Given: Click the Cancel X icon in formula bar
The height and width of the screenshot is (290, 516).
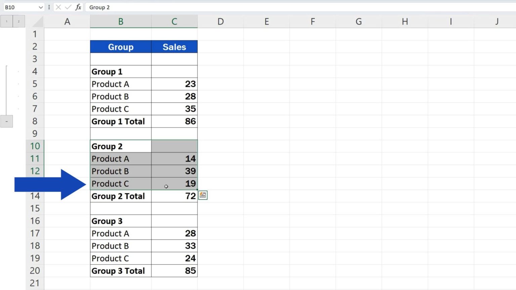Looking at the screenshot, I should pos(58,7).
